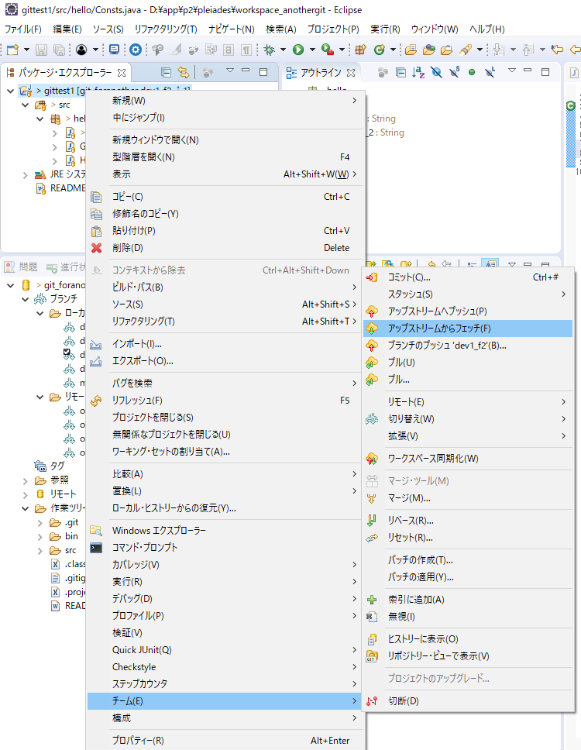Open the 切り替え(W) submenu

468,419
